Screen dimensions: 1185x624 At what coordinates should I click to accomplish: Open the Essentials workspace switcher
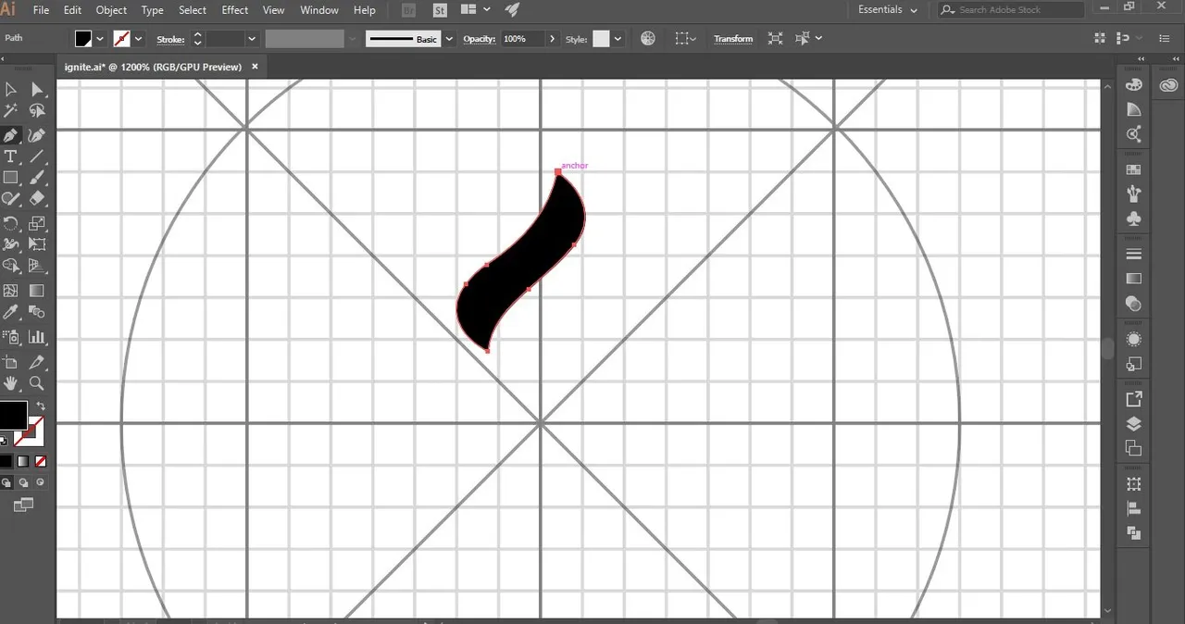(x=888, y=9)
